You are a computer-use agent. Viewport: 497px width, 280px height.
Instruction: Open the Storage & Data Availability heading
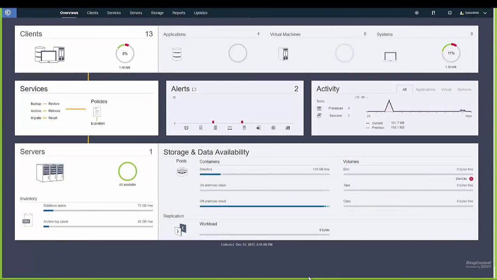(206, 152)
